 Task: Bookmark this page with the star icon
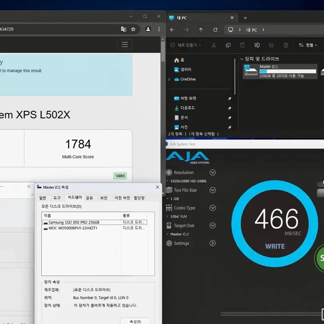tap(133, 29)
